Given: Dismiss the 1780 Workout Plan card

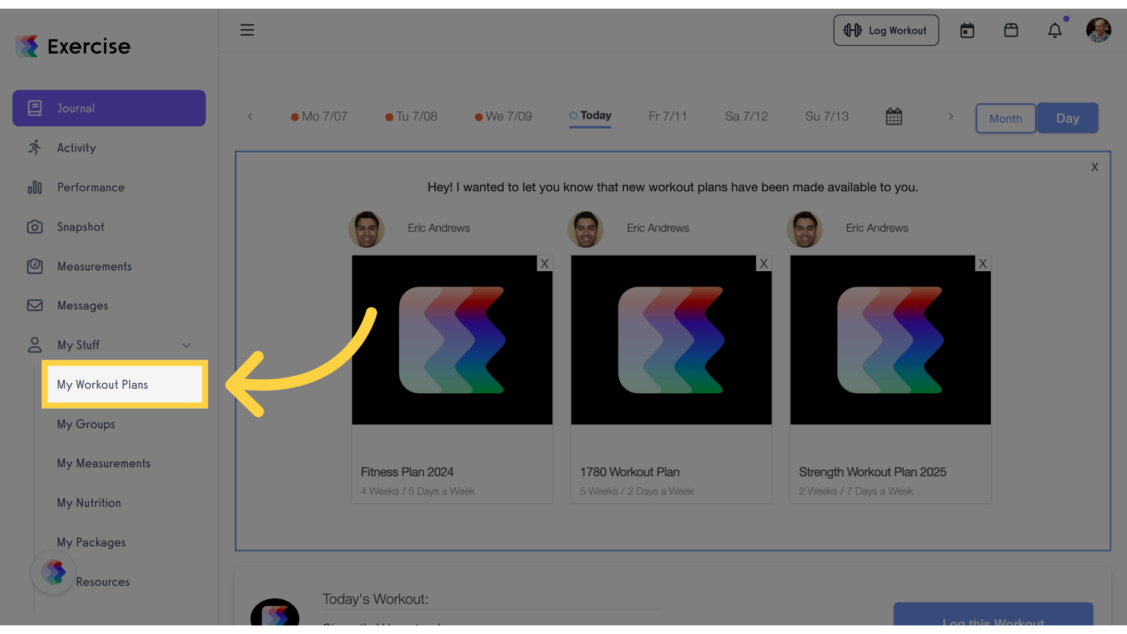Looking at the screenshot, I should (764, 264).
